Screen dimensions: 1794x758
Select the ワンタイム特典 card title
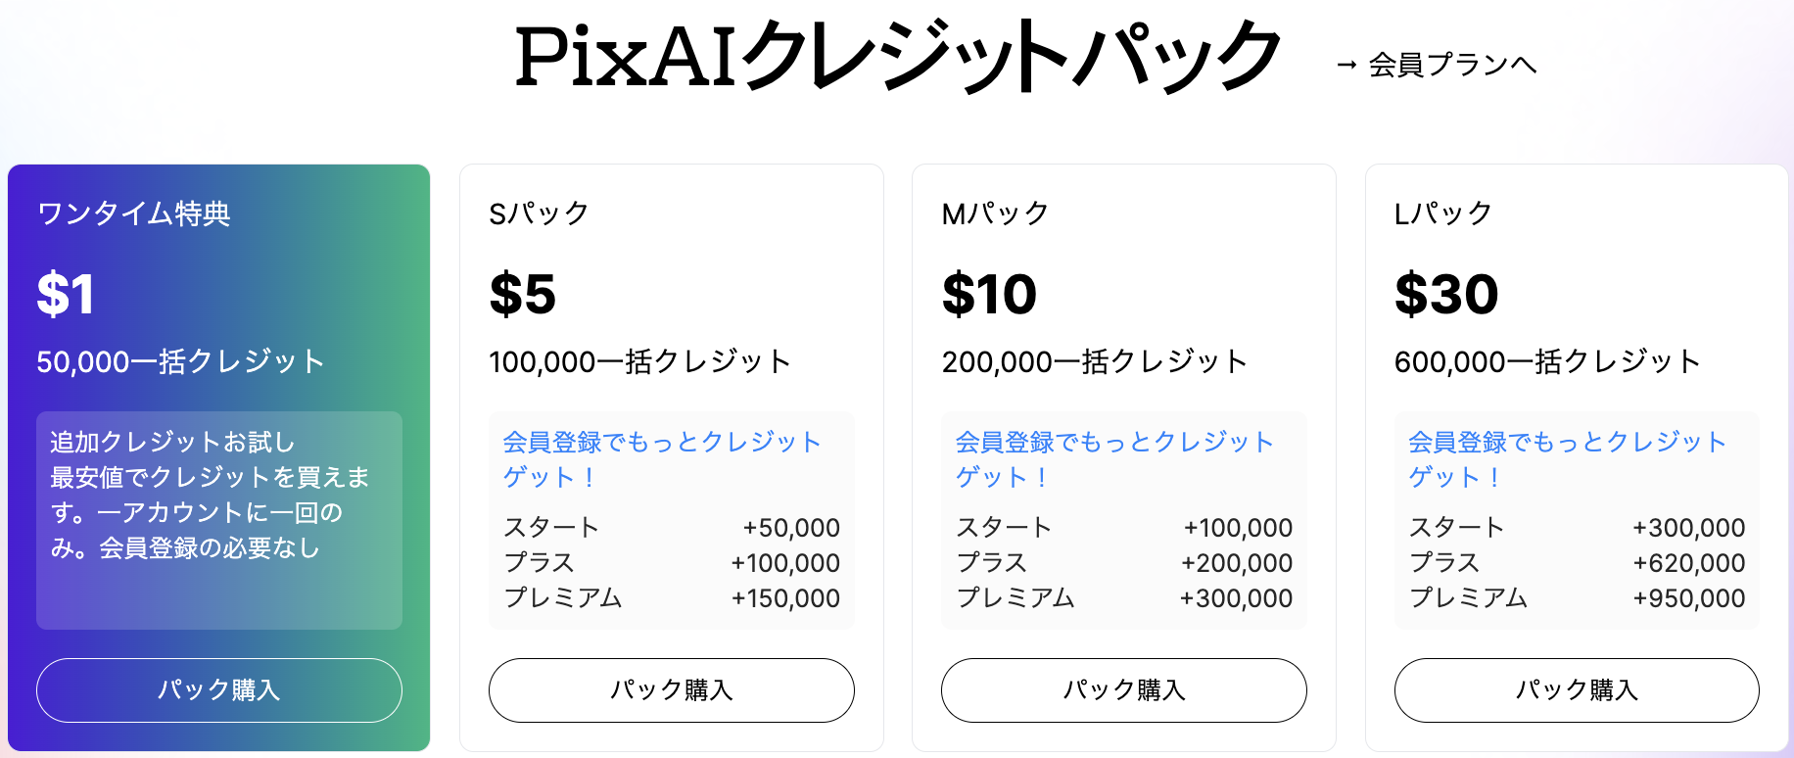point(134,213)
